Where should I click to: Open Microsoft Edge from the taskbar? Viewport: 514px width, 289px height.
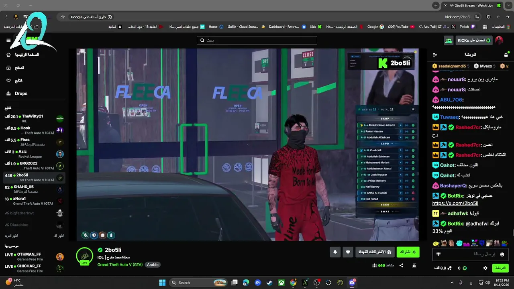click(x=246, y=283)
